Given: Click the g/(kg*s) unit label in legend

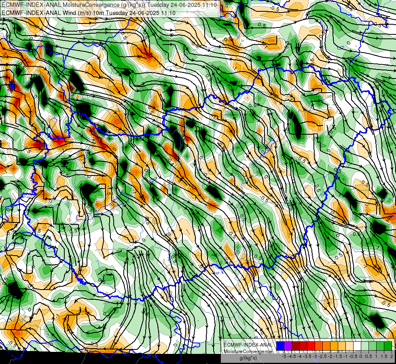Looking at the screenshot, I should [248, 358].
